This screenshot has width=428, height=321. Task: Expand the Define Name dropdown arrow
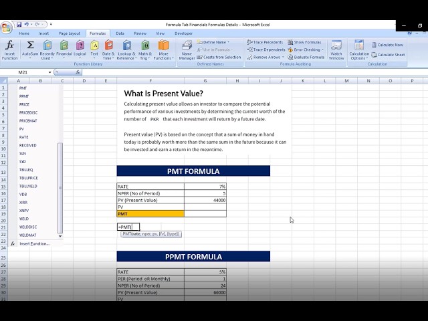(x=229, y=42)
